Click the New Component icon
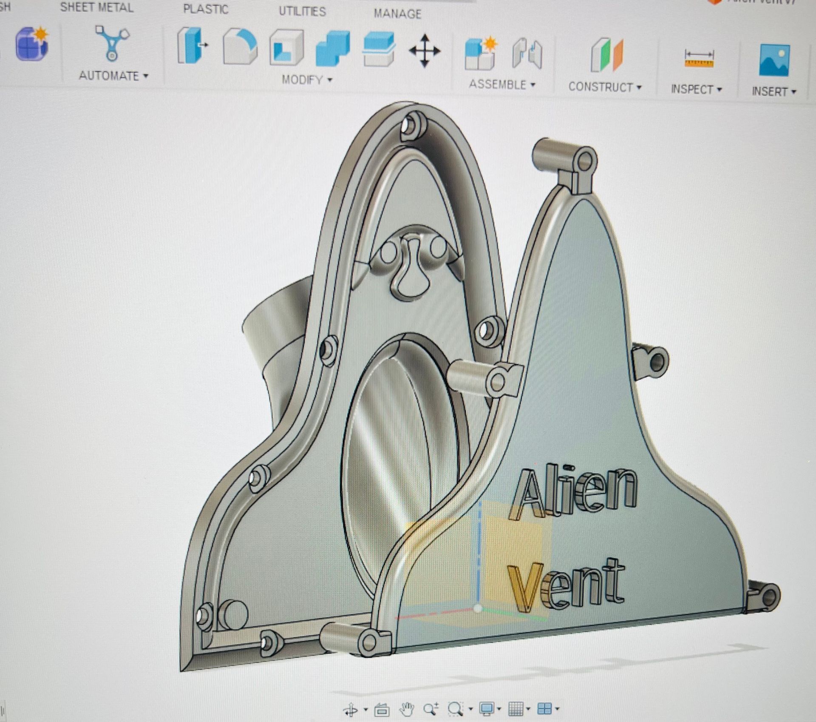Viewport: 816px width, 722px height. (x=480, y=54)
